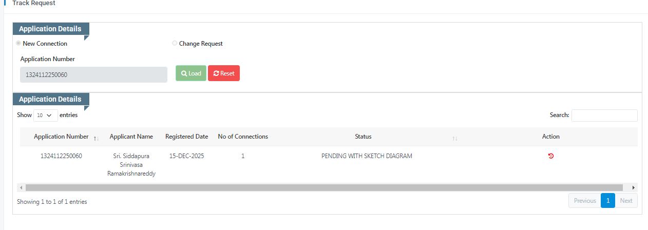The height and width of the screenshot is (230, 648).
Task: Click the horizontal scrollbar left arrow
Action: (21, 188)
